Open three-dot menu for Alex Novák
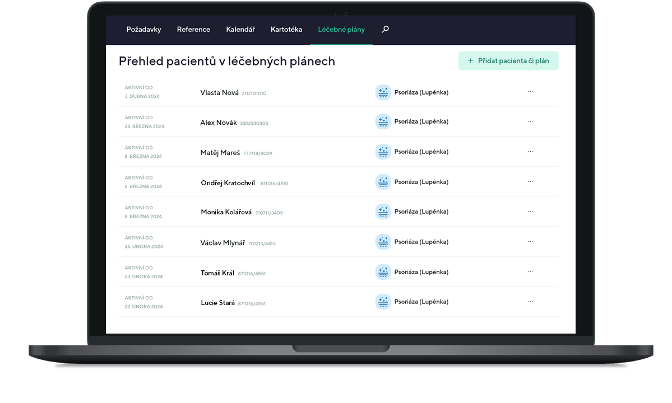 [530, 121]
